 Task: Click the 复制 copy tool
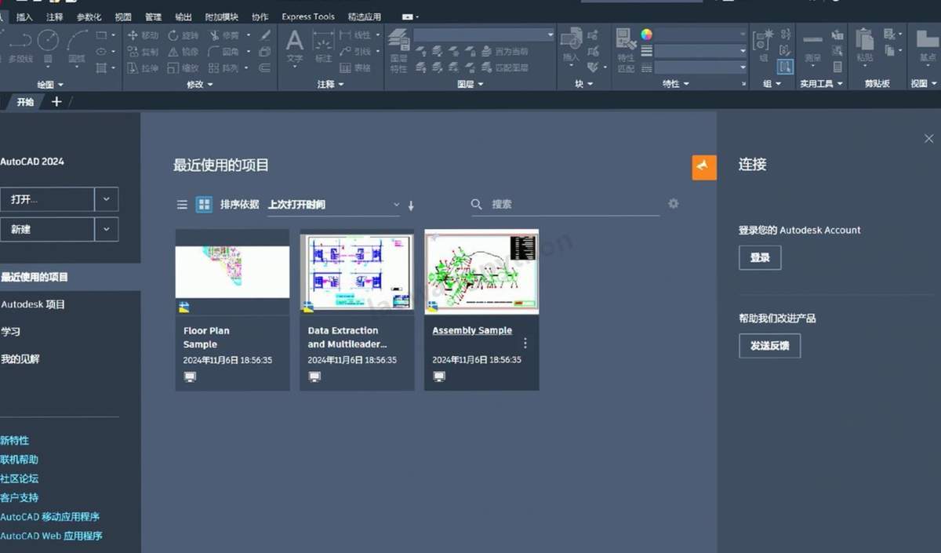[142, 52]
